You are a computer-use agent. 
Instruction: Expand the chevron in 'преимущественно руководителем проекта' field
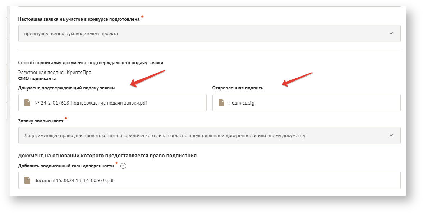point(391,33)
